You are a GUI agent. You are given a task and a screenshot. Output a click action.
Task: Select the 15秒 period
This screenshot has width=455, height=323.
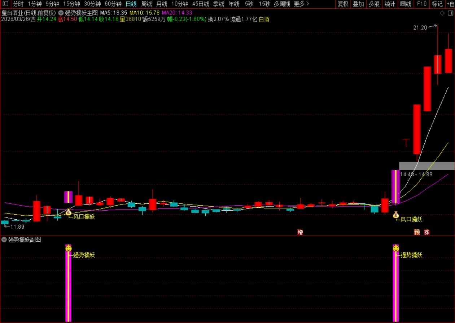[x=264, y=4]
